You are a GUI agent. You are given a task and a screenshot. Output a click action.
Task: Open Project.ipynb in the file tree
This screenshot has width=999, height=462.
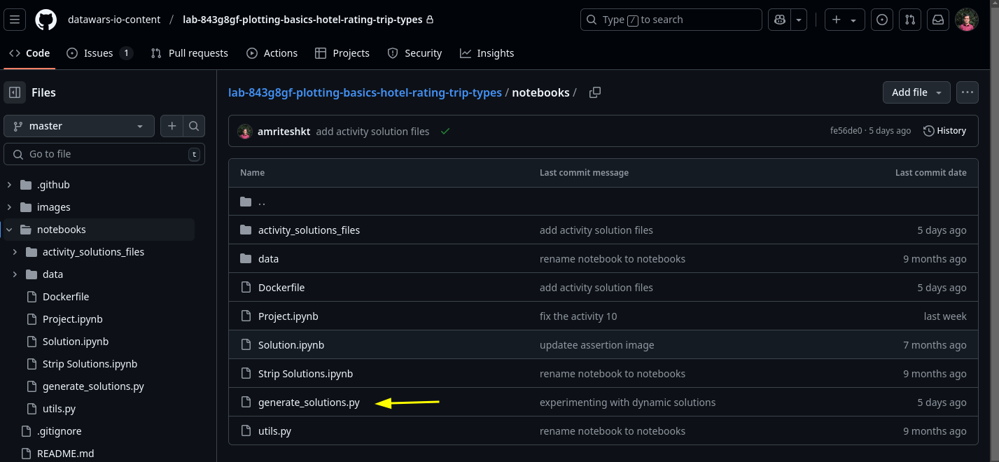tap(73, 319)
